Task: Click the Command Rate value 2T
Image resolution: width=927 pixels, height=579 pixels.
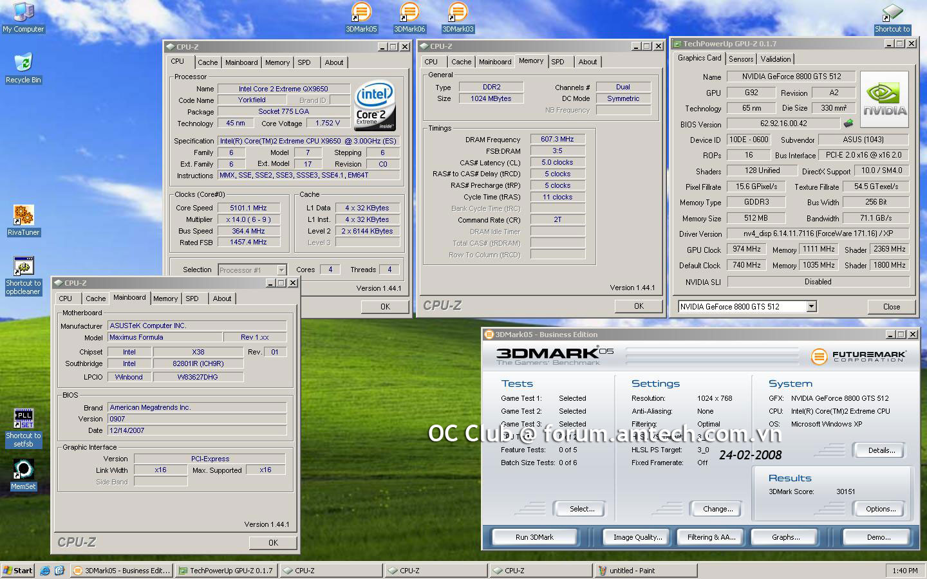Action: click(557, 219)
